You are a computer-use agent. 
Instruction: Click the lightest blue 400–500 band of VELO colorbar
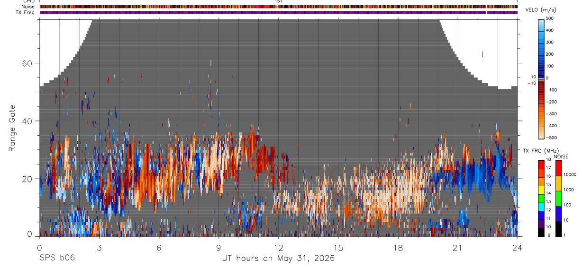click(542, 25)
